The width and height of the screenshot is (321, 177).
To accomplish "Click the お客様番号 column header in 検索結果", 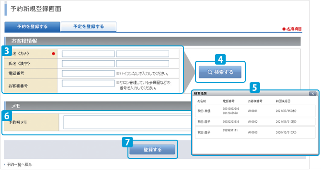I will click(x=255, y=101).
